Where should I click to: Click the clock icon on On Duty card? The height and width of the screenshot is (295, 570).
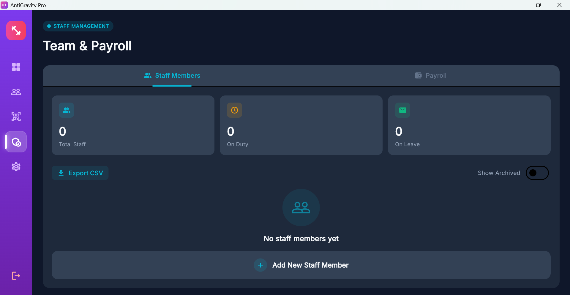coord(234,110)
